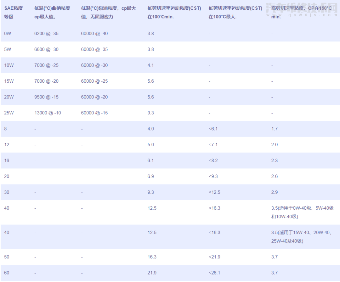Screen dimensions: 340x282
Task: Click the 4.1 value in 10W row
Action: coord(150,65)
